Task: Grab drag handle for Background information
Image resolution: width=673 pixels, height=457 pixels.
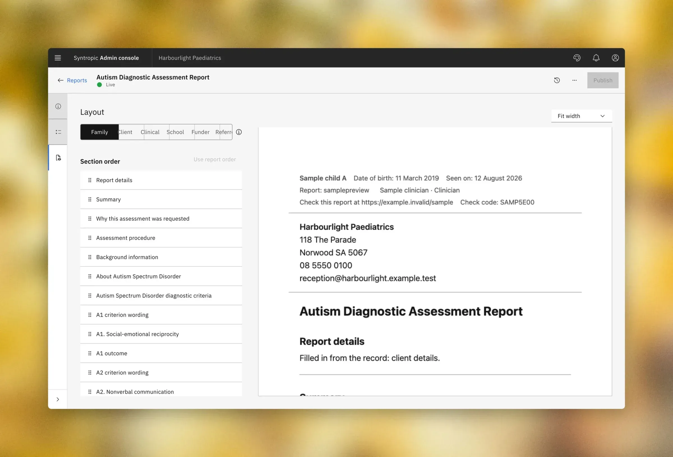Action: 90,257
